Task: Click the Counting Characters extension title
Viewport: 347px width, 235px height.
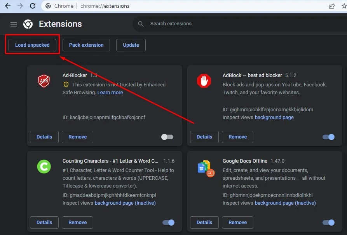Action: coord(110,161)
